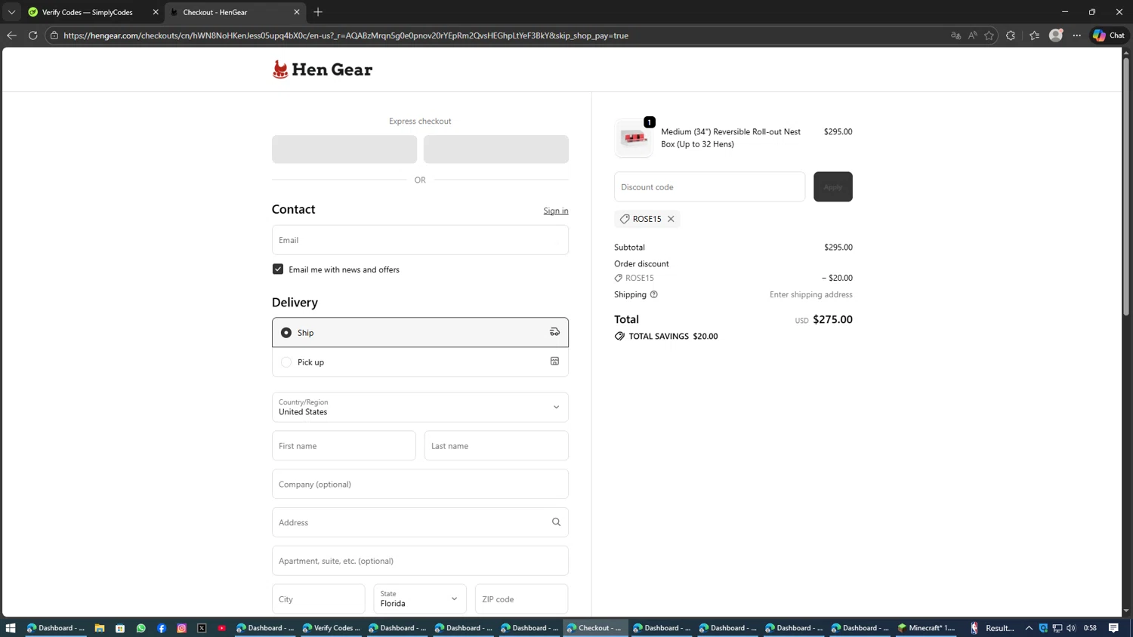The width and height of the screenshot is (1133, 637).
Task: Click the shipping info question mark icon
Action: (x=654, y=294)
